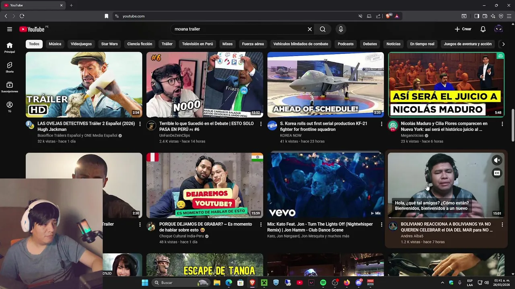Open options for Las Ovejas Detectives video

pyautogui.click(x=140, y=124)
